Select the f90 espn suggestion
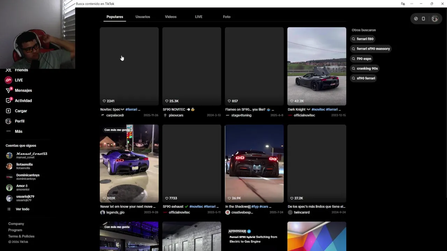The height and width of the screenshot is (251, 447). tap(361, 59)
